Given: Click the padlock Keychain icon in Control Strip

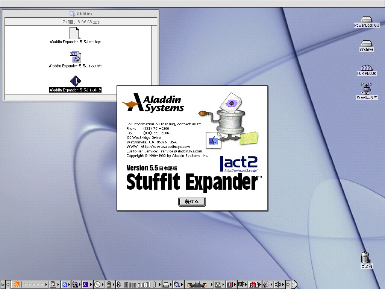Looking at the screenshot, I should point(109,284).
